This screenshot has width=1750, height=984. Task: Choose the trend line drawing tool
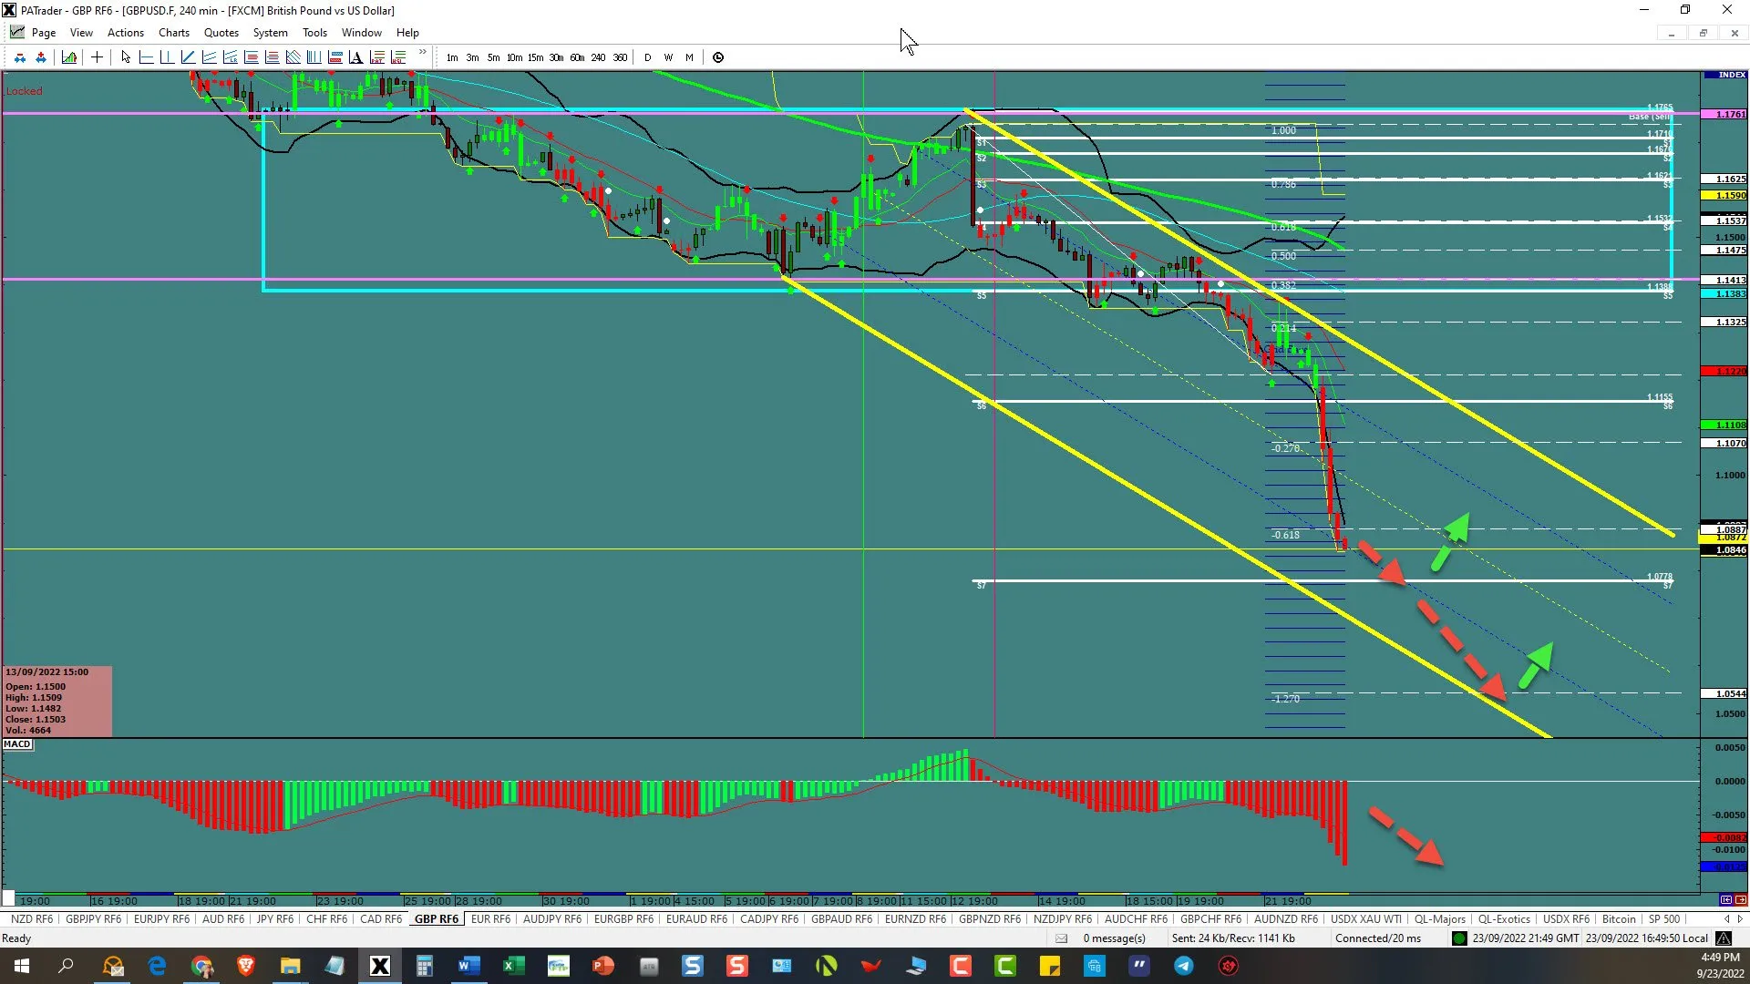188,57
